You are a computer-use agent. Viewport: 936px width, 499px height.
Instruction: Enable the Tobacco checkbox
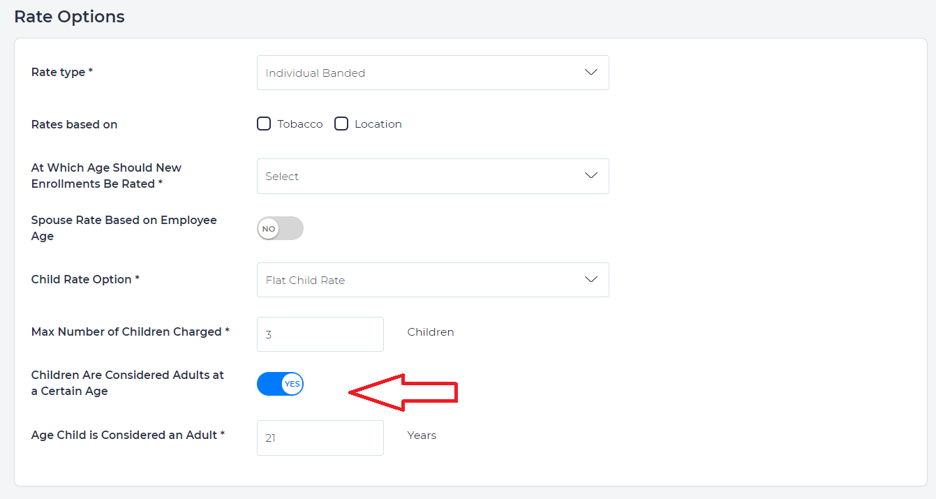pos(264,124)
